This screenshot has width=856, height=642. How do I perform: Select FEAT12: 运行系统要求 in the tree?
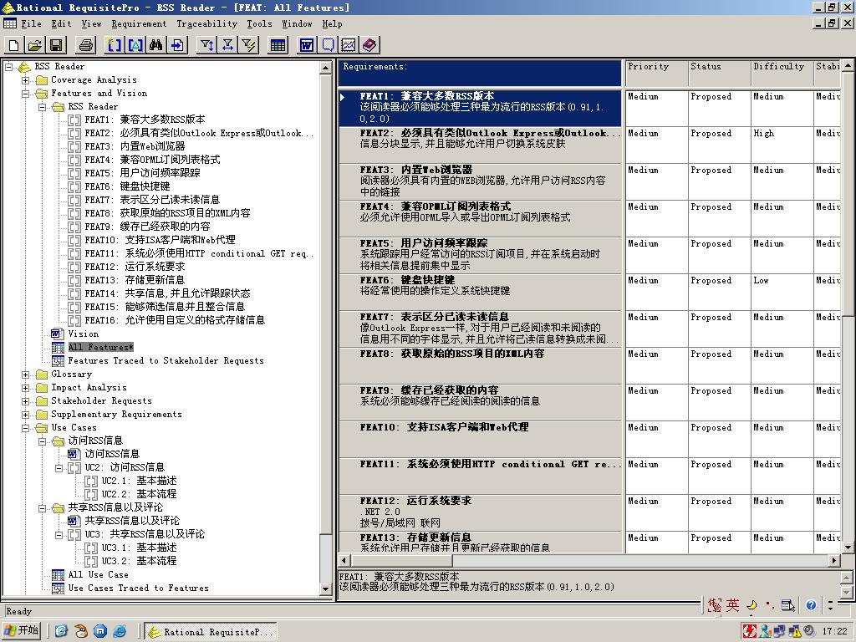pyautogui.click(x=135, y=267)
